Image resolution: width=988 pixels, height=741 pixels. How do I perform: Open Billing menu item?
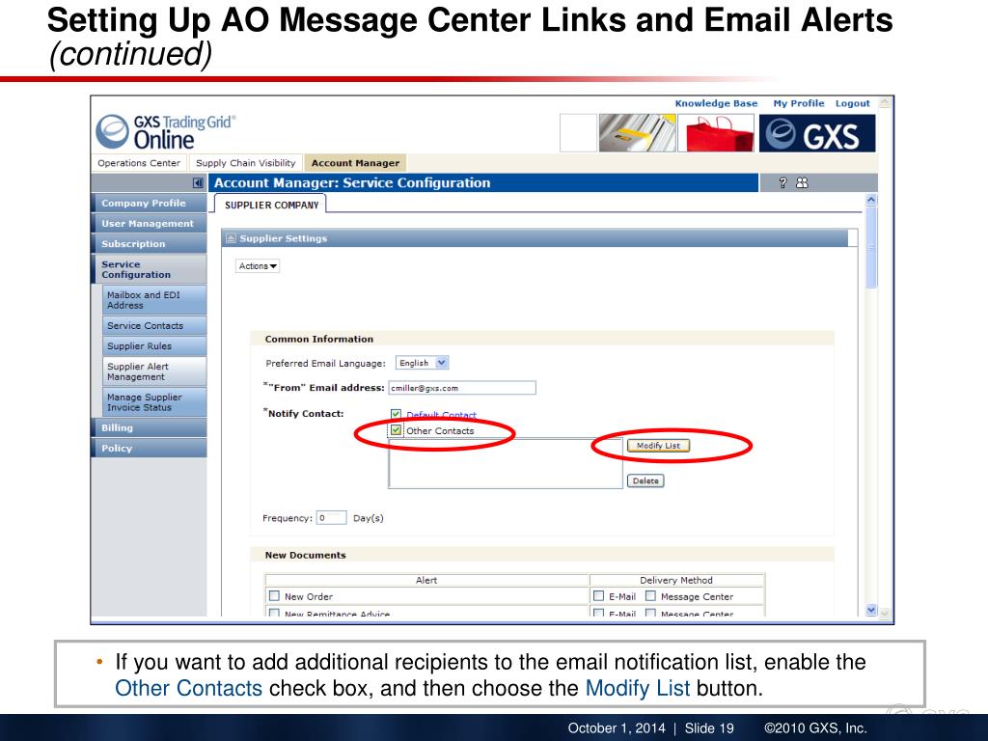(x=150, y=427)
